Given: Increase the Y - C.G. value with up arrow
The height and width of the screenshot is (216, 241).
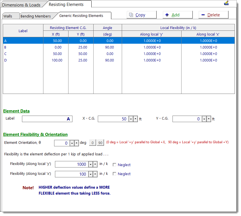Looking at the screenshot, I should [209, 119].
